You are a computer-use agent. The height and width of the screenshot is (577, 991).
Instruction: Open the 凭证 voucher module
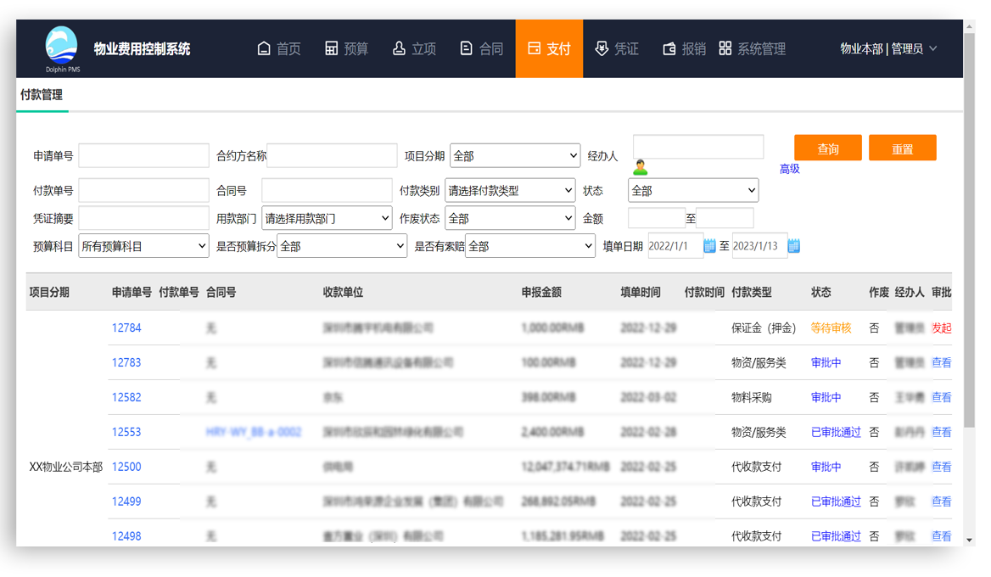click(x=617, y=49)
